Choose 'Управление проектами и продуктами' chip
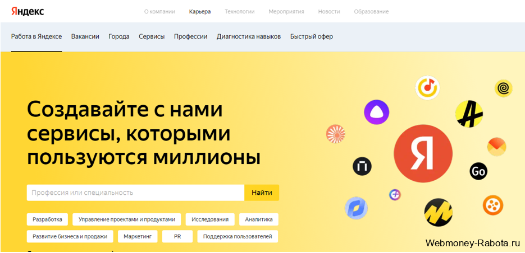 click(x=127, y=219)
